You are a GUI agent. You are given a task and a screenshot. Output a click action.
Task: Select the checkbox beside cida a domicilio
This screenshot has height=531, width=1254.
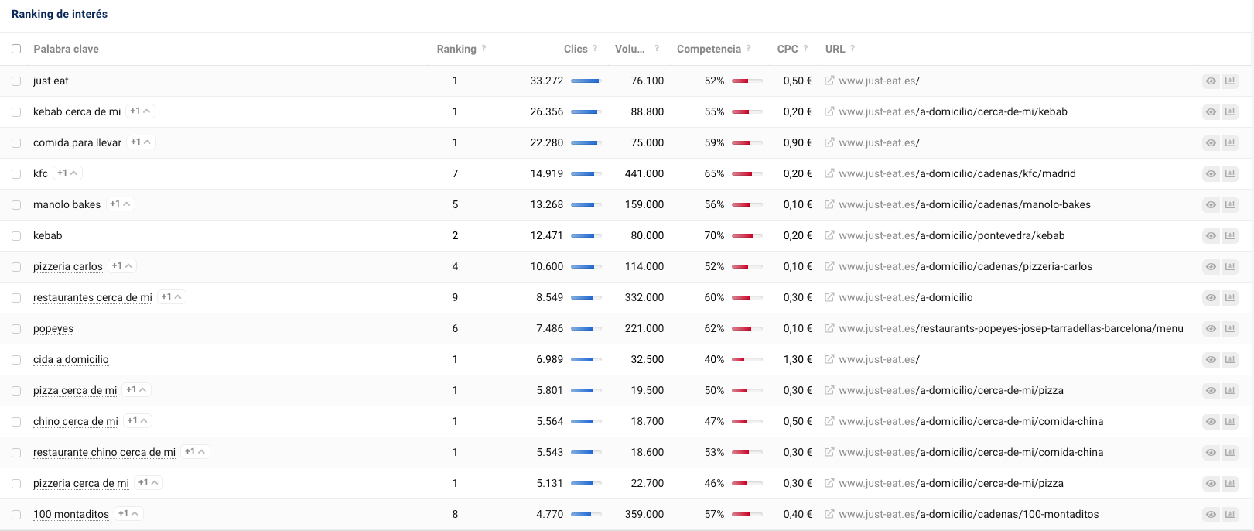point(16,359)
